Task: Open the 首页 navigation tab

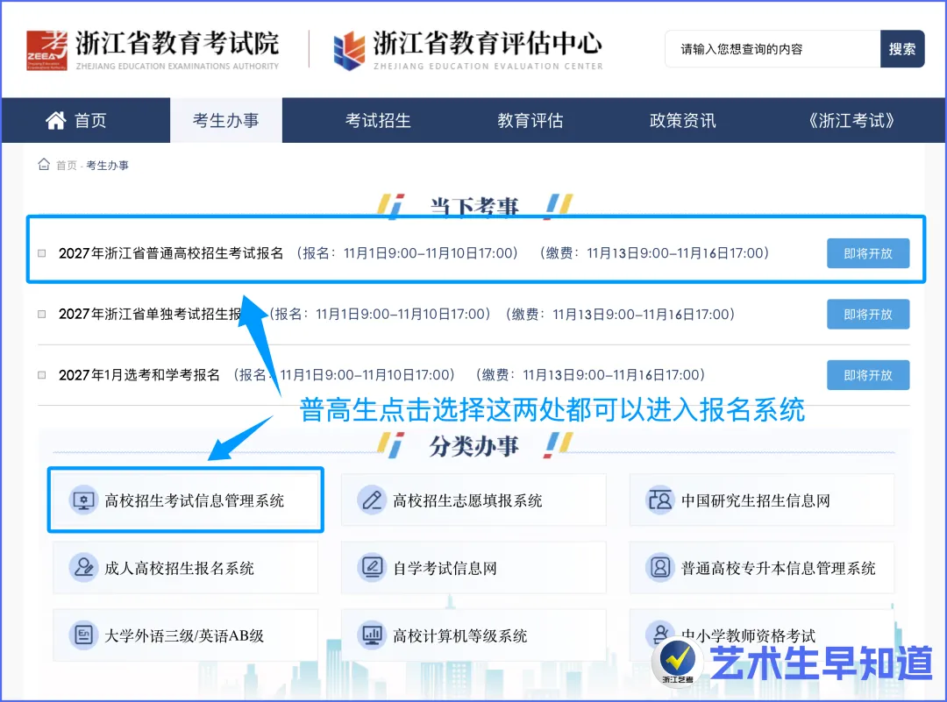Action: pyautogui.click(x=86, y=120)
